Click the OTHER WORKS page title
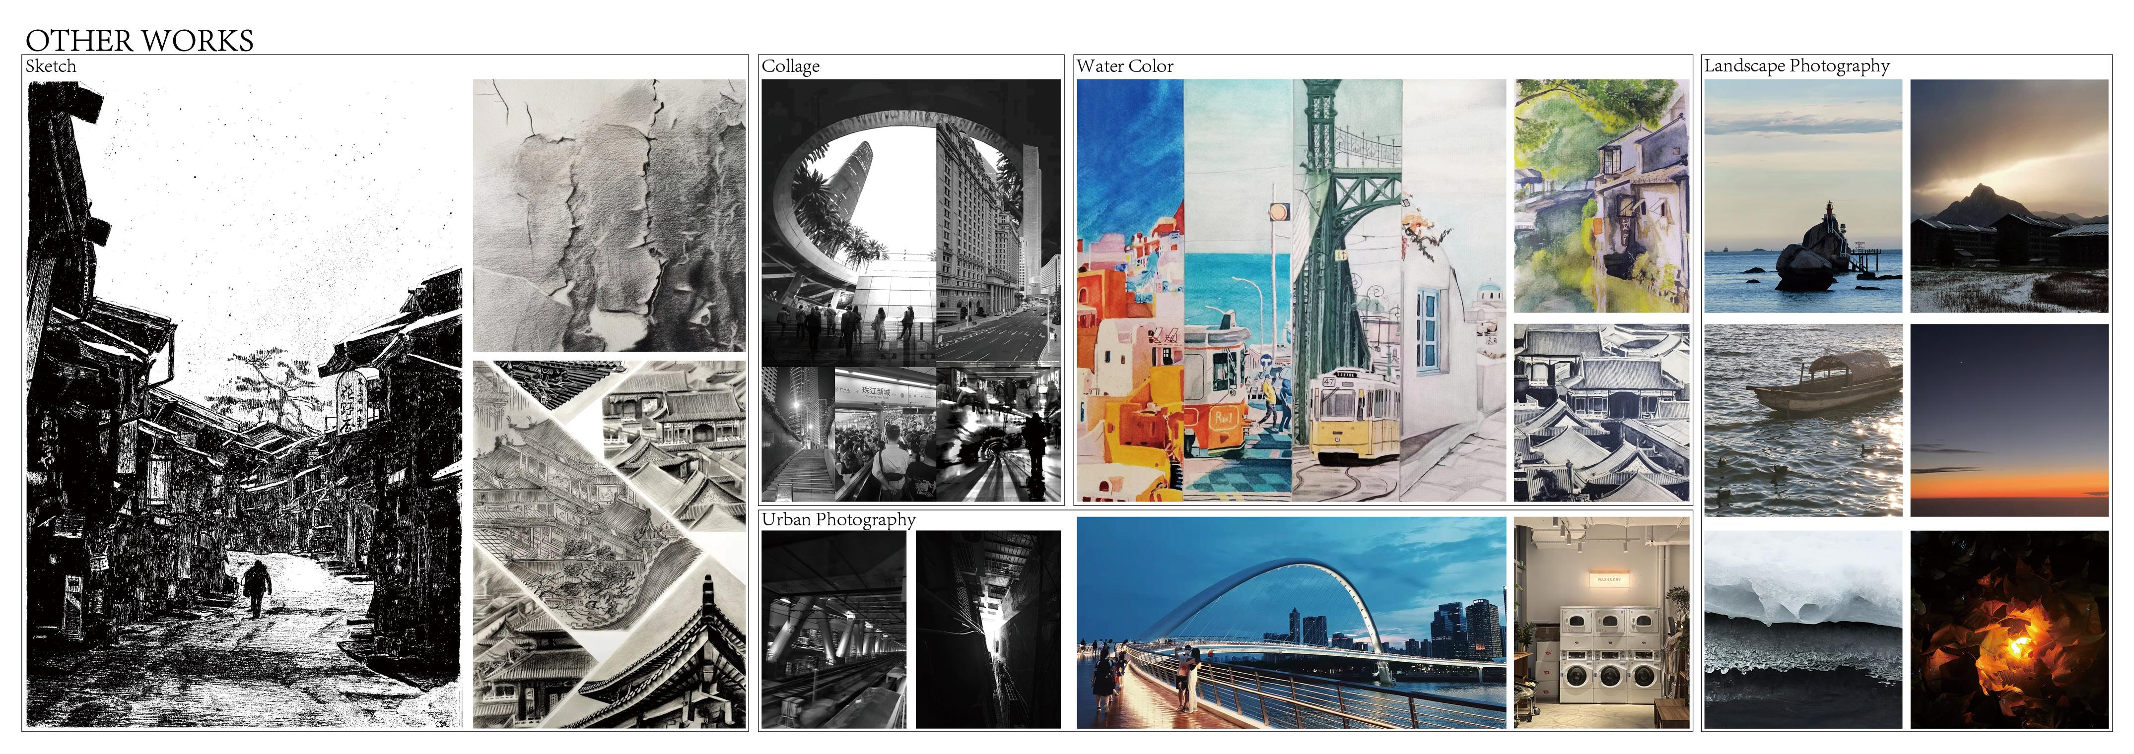The image size is (2134, 754). tap(139, 41)
